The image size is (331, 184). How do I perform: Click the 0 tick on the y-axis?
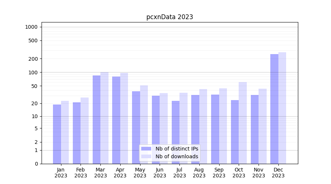tap(36, 164)
